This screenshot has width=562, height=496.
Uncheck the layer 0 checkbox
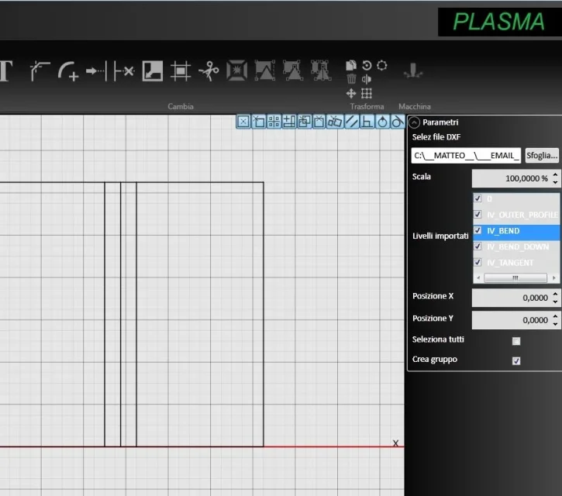coord(478,198)
